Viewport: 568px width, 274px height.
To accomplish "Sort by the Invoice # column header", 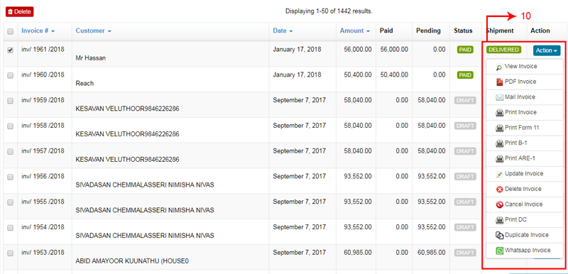I will (38, 31).
